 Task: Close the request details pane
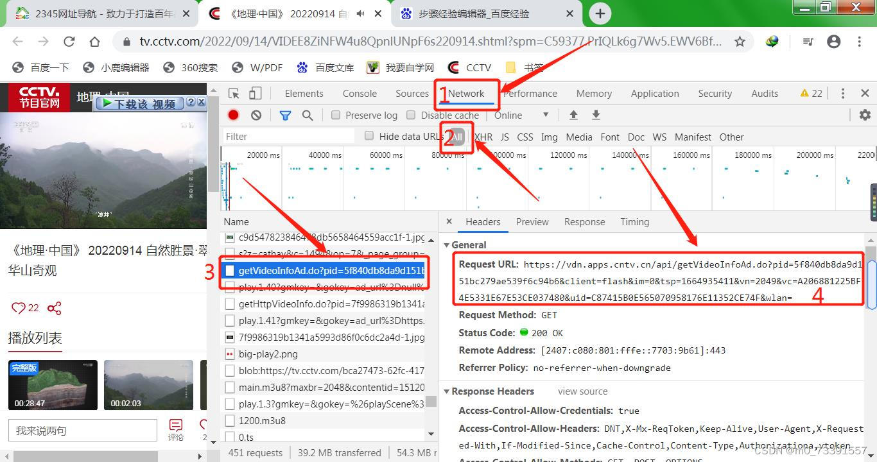pyautogui.click(x=449, y=221)
